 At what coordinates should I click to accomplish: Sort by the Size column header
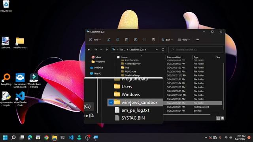click(x=218, y=57)
